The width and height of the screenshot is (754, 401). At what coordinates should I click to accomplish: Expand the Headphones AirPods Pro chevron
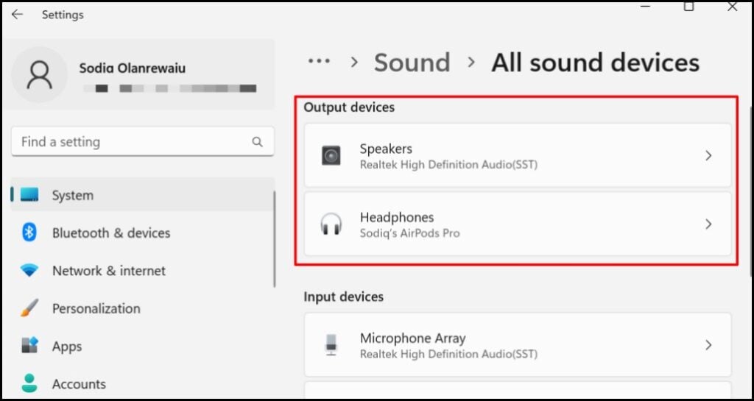click(x=708, y=224)
